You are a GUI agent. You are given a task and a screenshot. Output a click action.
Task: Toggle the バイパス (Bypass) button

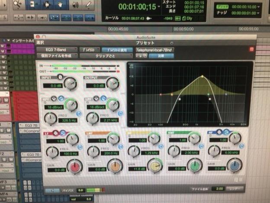[68, 190]
